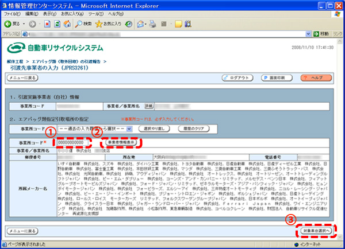Click the ページが表示されました status text
345x249 pixels.
point(26,244)
